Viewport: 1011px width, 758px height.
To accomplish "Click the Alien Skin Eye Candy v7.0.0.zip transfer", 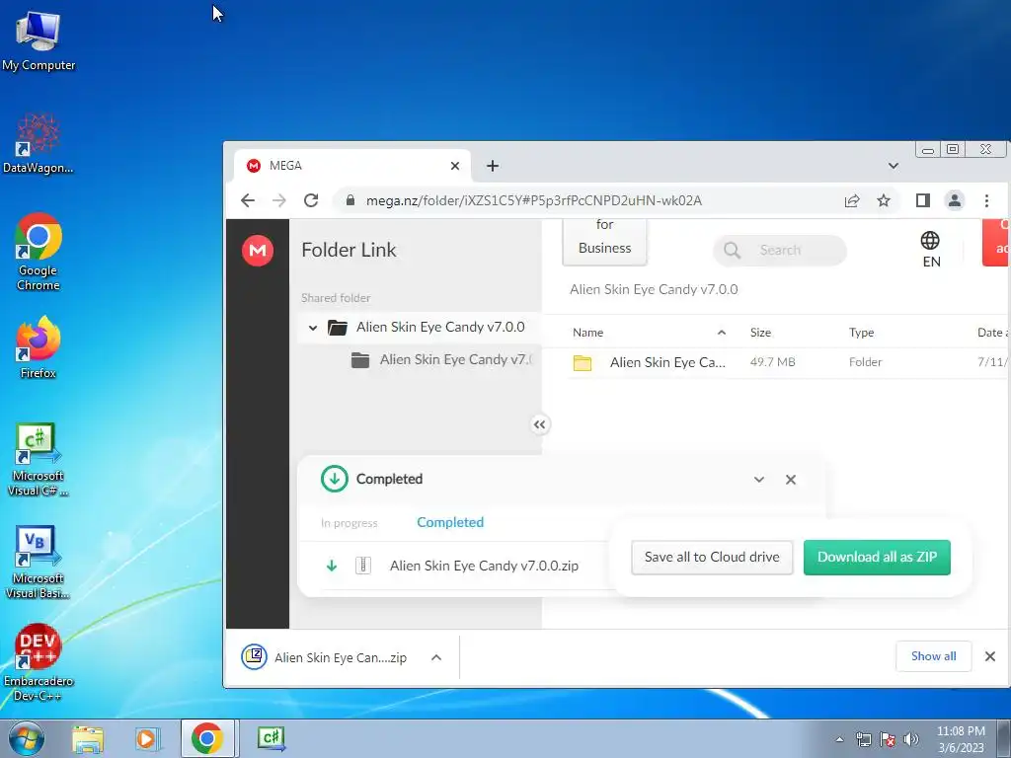I will (x=484, y=566).
